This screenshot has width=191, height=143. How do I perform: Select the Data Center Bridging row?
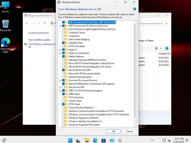79,39
